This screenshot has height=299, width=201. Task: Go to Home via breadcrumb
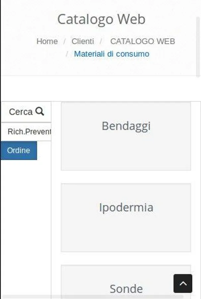click(47, 42)
